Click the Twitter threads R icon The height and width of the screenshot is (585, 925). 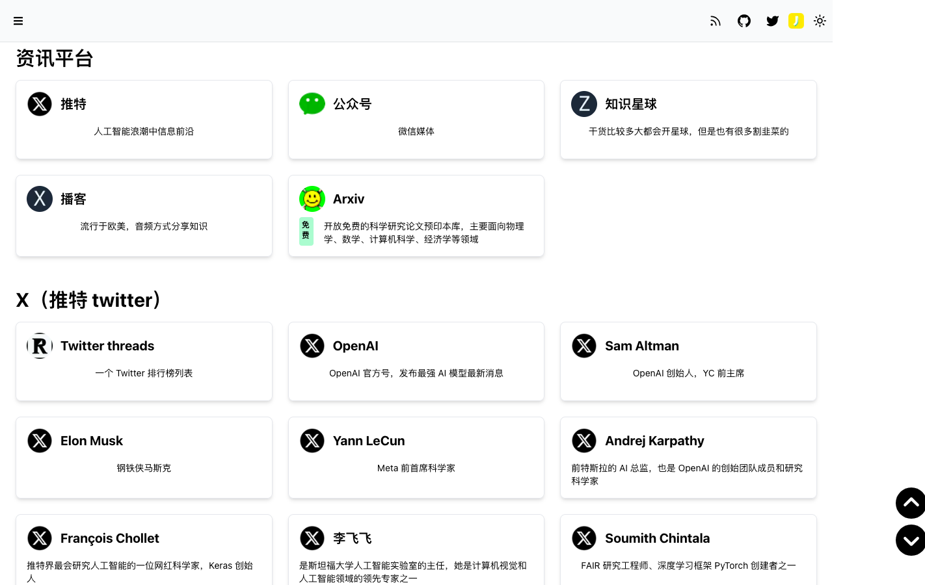tap(40, 346)
